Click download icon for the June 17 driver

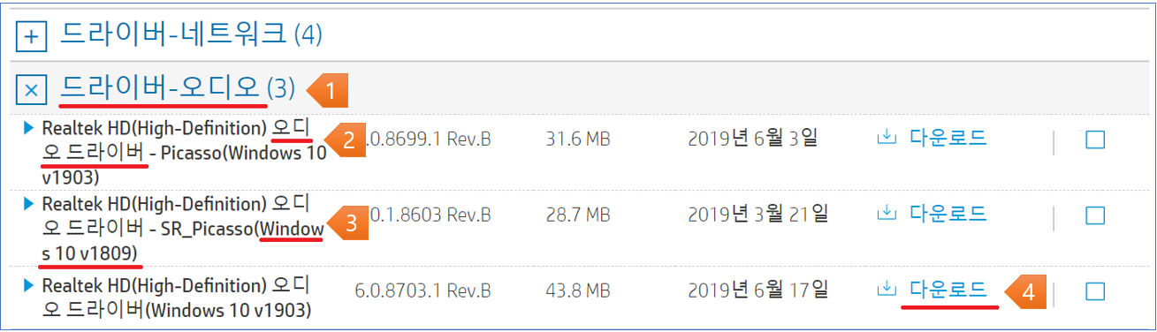[x=886, y=289]
